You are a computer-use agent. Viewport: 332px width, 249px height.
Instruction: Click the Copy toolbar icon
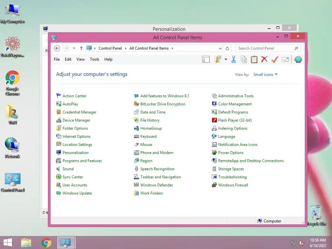point(244,60)
